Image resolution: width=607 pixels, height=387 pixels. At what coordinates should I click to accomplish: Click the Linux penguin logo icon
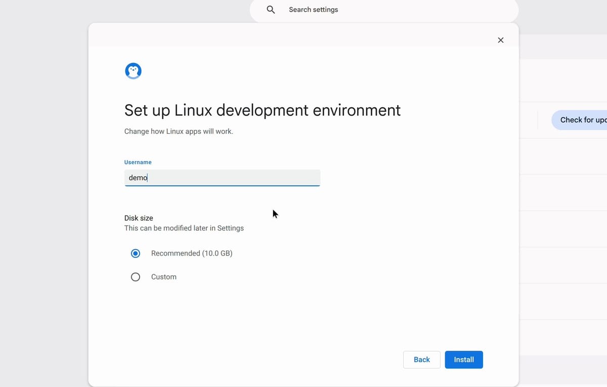[133, 71]
